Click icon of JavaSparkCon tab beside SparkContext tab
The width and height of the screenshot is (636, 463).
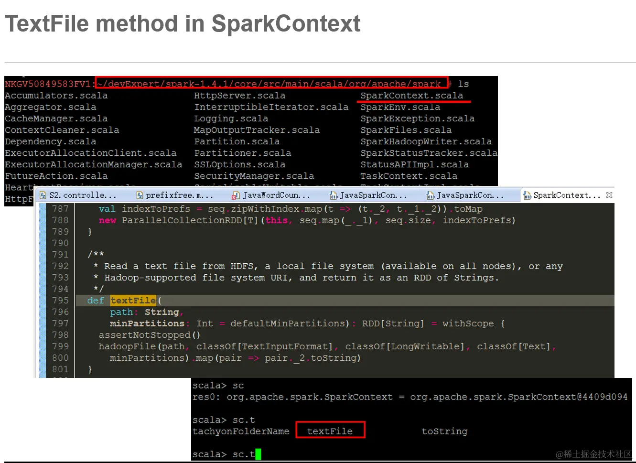click(430, 195)
